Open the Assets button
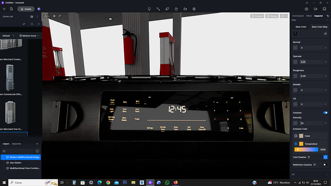Image resolution: width=331 pixels, height=186 pixels. (26, 9)
